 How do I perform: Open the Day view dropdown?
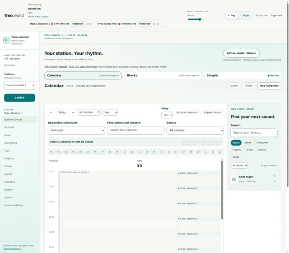coord(110,112)
